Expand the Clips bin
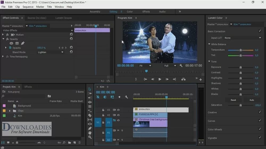The width and height of the screenshot is (266, 149). (x=10, y=111)
